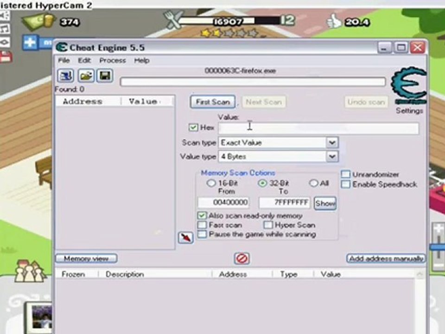Open the Help menu

pos(142,60)
